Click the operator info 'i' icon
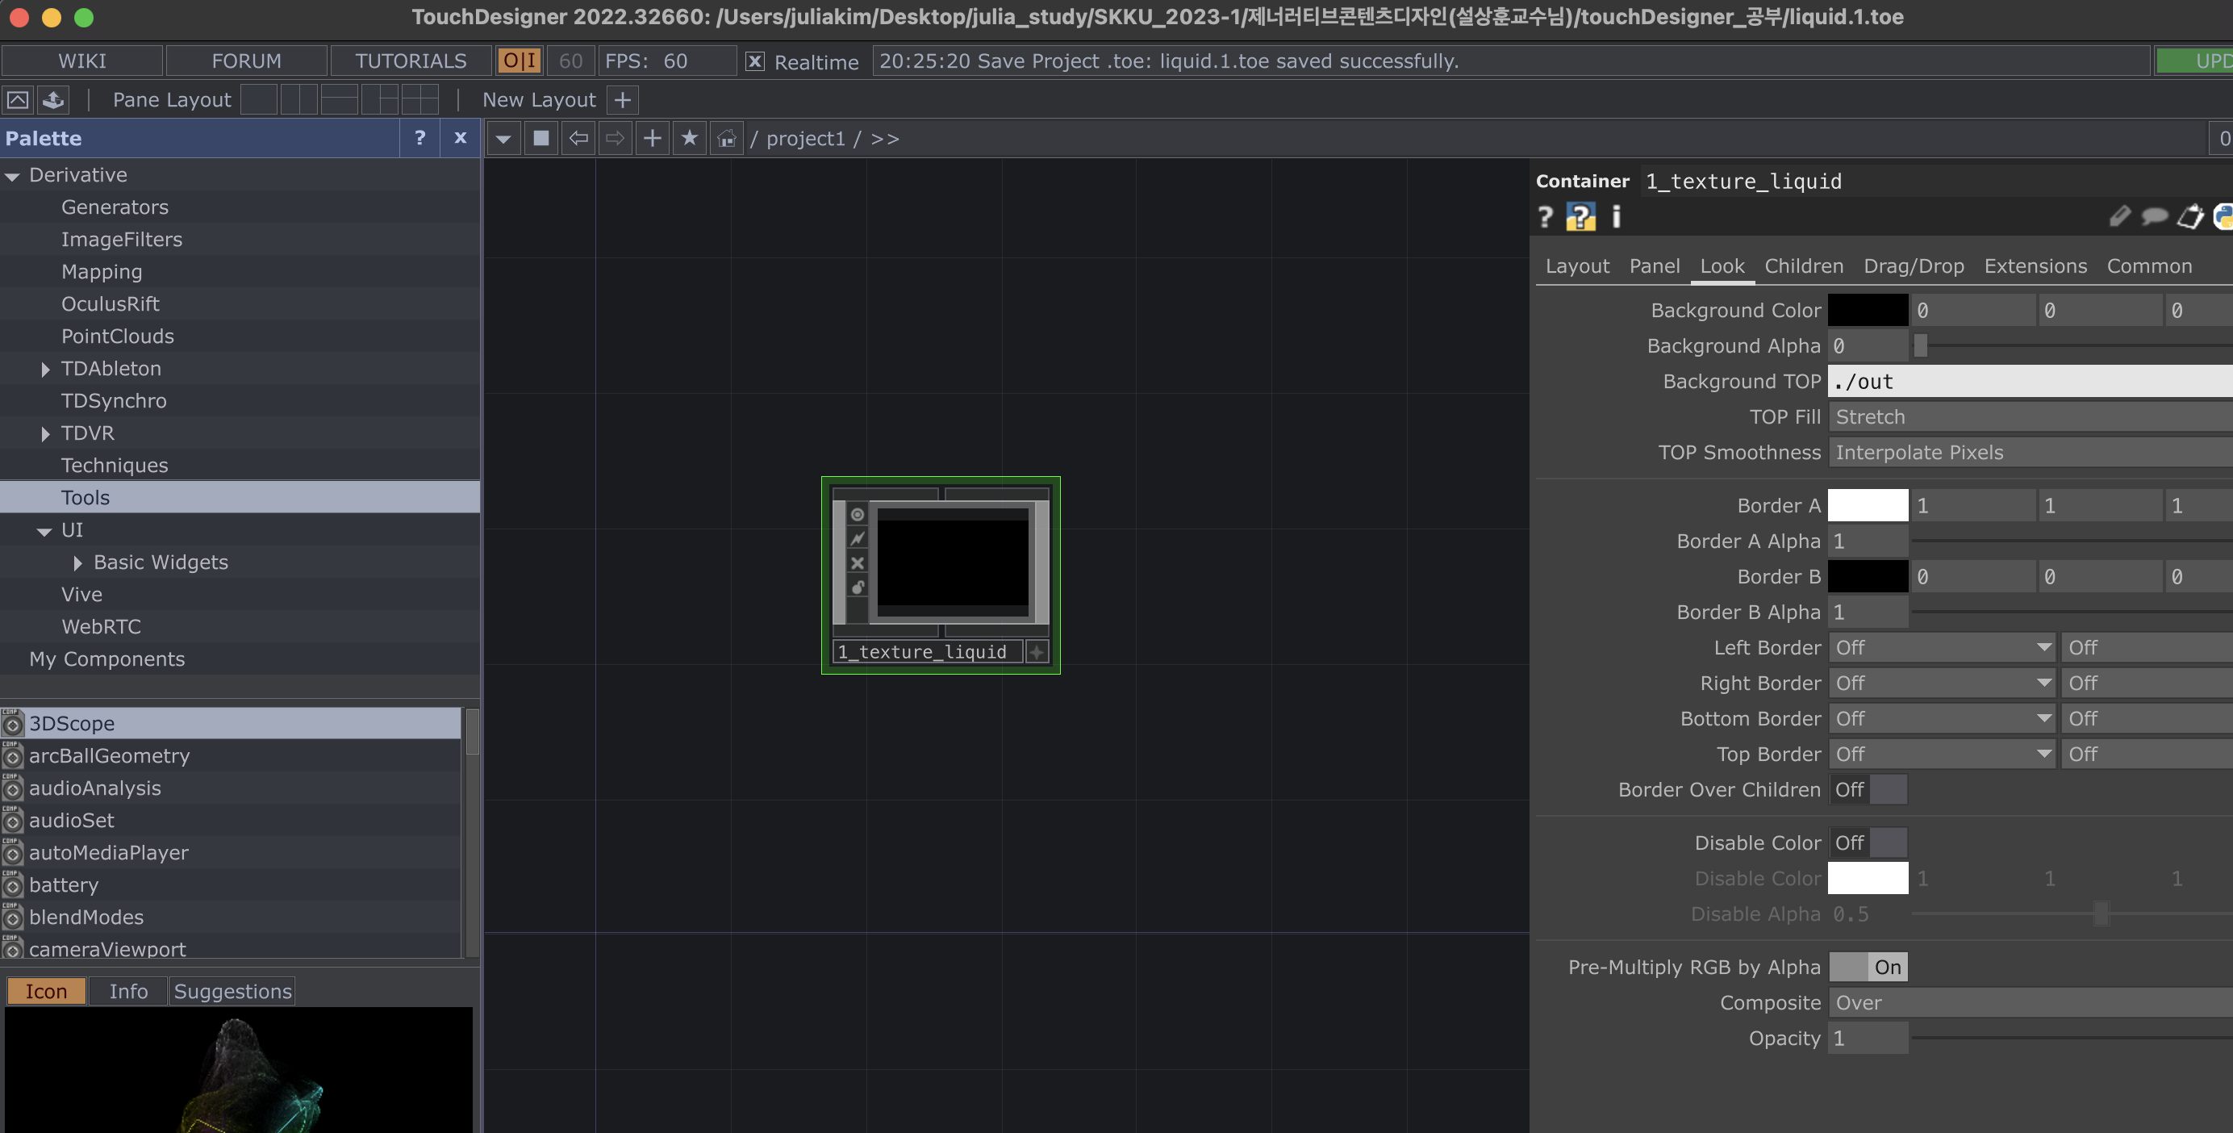This screenshot has height=1133, width=2233. pos(1616,217)
